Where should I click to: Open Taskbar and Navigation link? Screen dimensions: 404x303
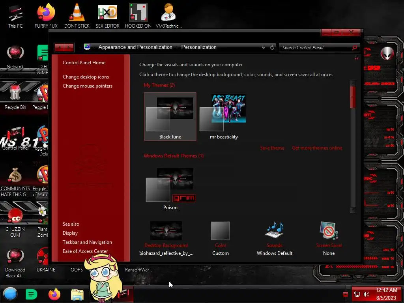(87, 242)
